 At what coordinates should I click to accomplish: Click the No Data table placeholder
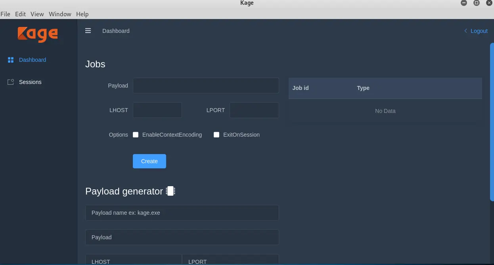click(x=385, y=111)
